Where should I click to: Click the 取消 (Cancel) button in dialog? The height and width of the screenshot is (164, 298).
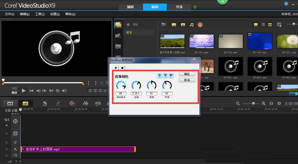pyautogui.click(x=187, y=80)
